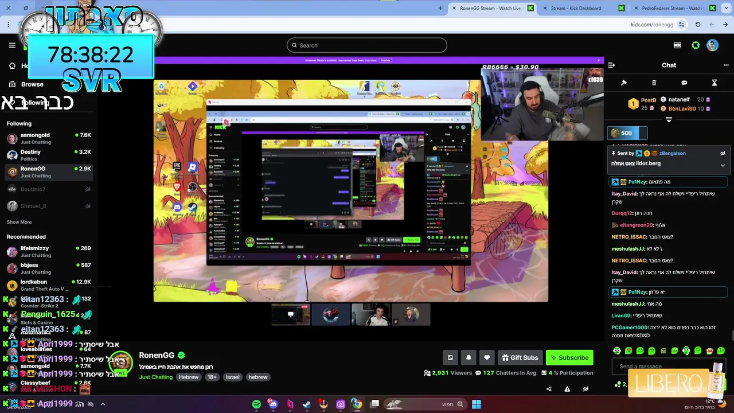The height and width of the screenshot is (413, 734).
Task: Close the streamer mode banner
Action: click(599, 60)
